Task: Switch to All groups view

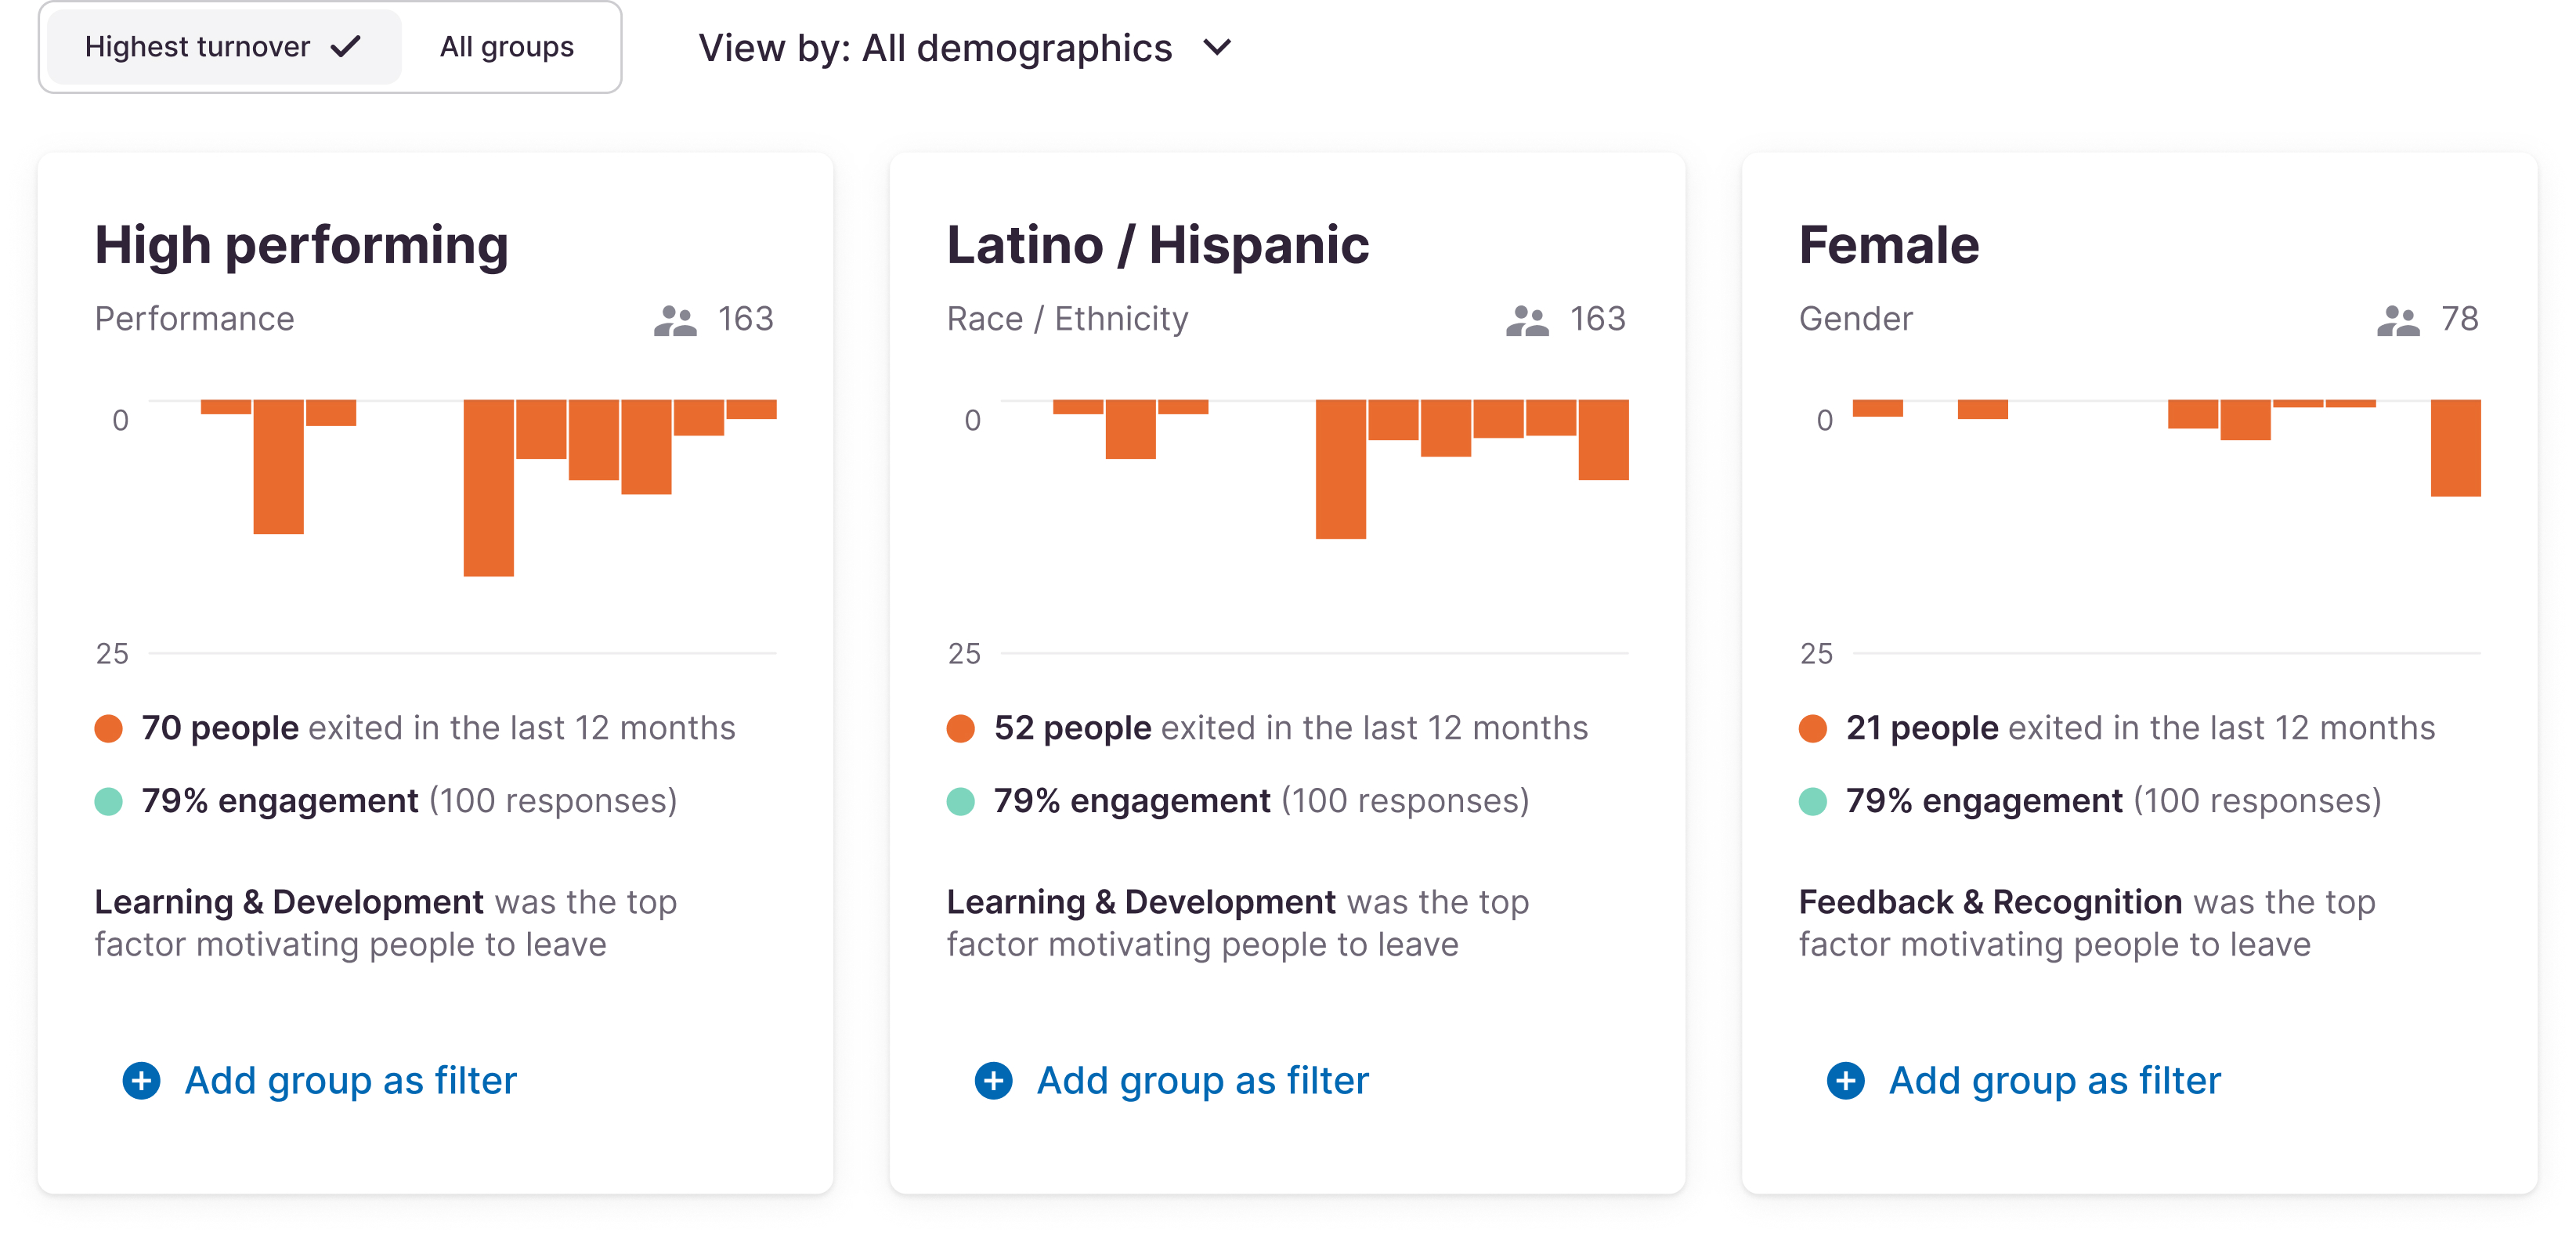Action: [x=506, y=47]
